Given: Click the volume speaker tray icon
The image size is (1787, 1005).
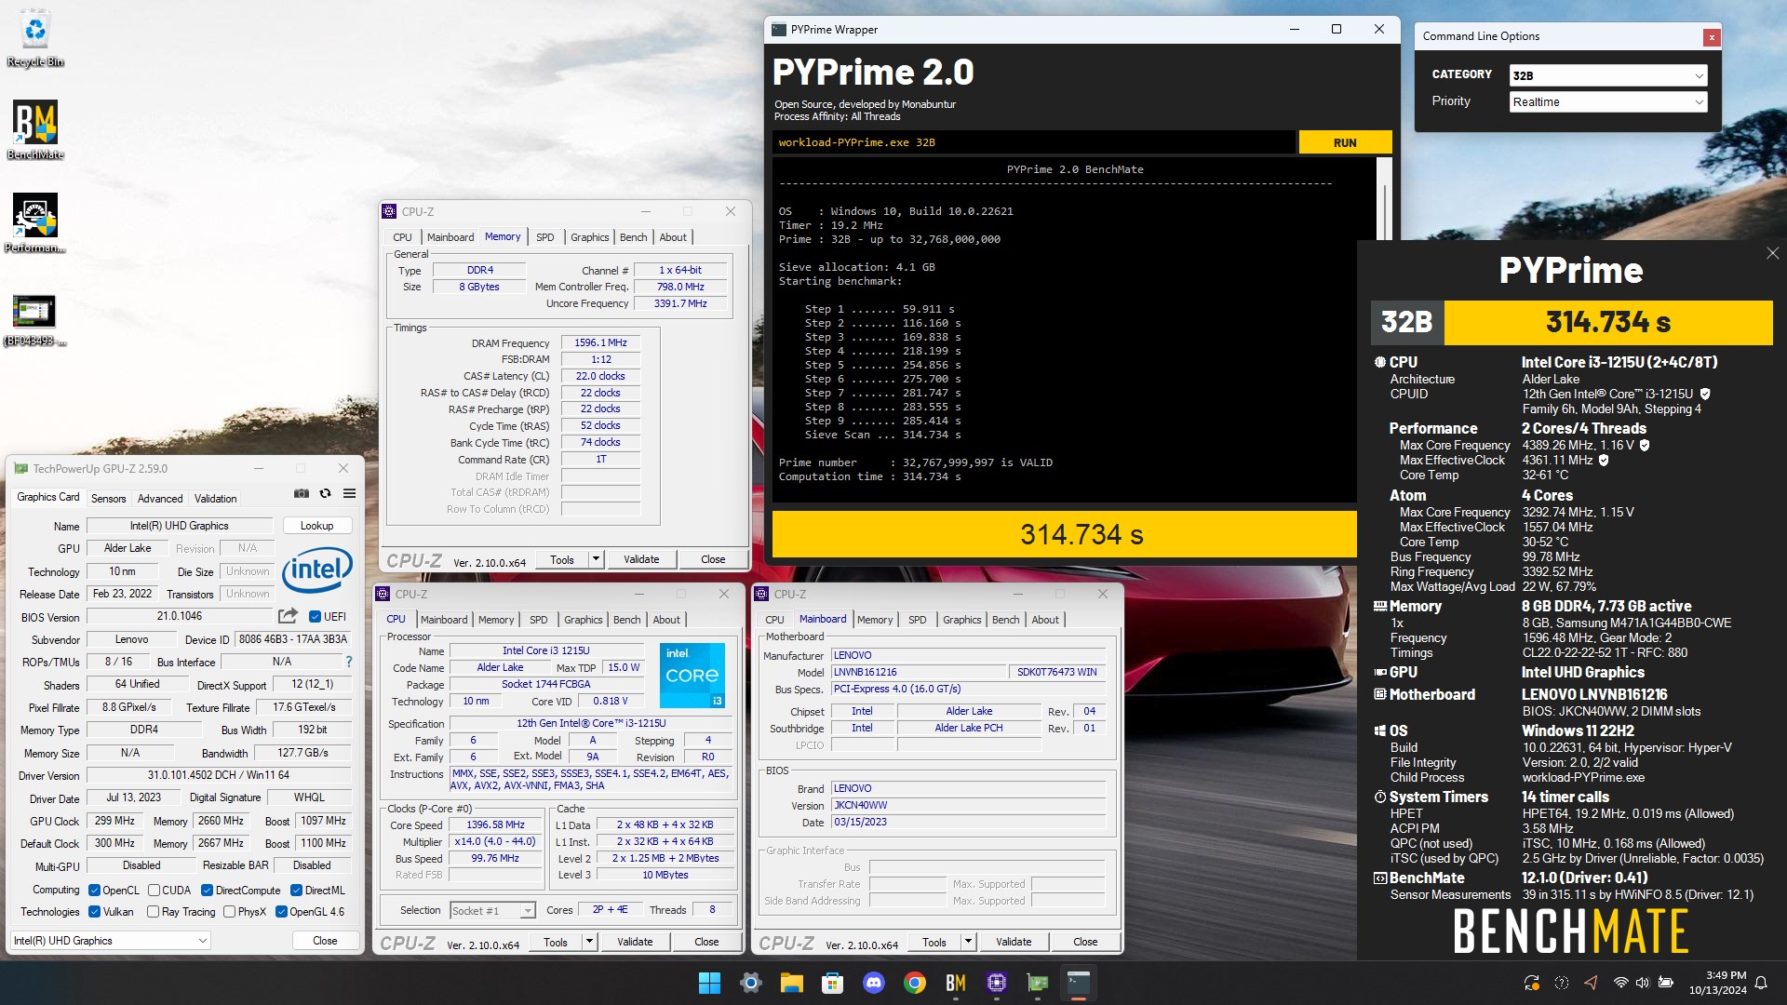Looking at the screenshot, I should 1643,983.
